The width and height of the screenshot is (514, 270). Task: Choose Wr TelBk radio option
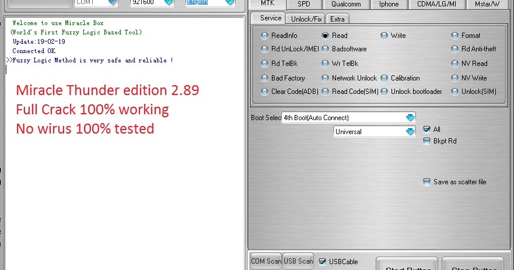(x=325, y=64)
